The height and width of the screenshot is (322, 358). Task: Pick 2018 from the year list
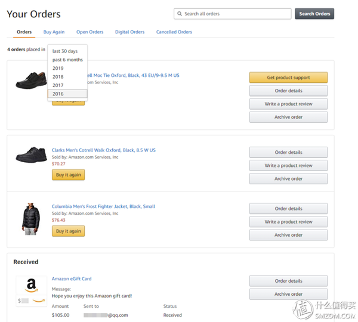coord(67,77)
